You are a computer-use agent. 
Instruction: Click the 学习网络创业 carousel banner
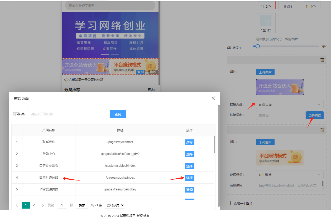[110, 35]
